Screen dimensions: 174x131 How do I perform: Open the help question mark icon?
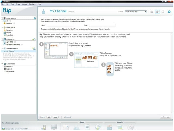click(x=169, y=12)
